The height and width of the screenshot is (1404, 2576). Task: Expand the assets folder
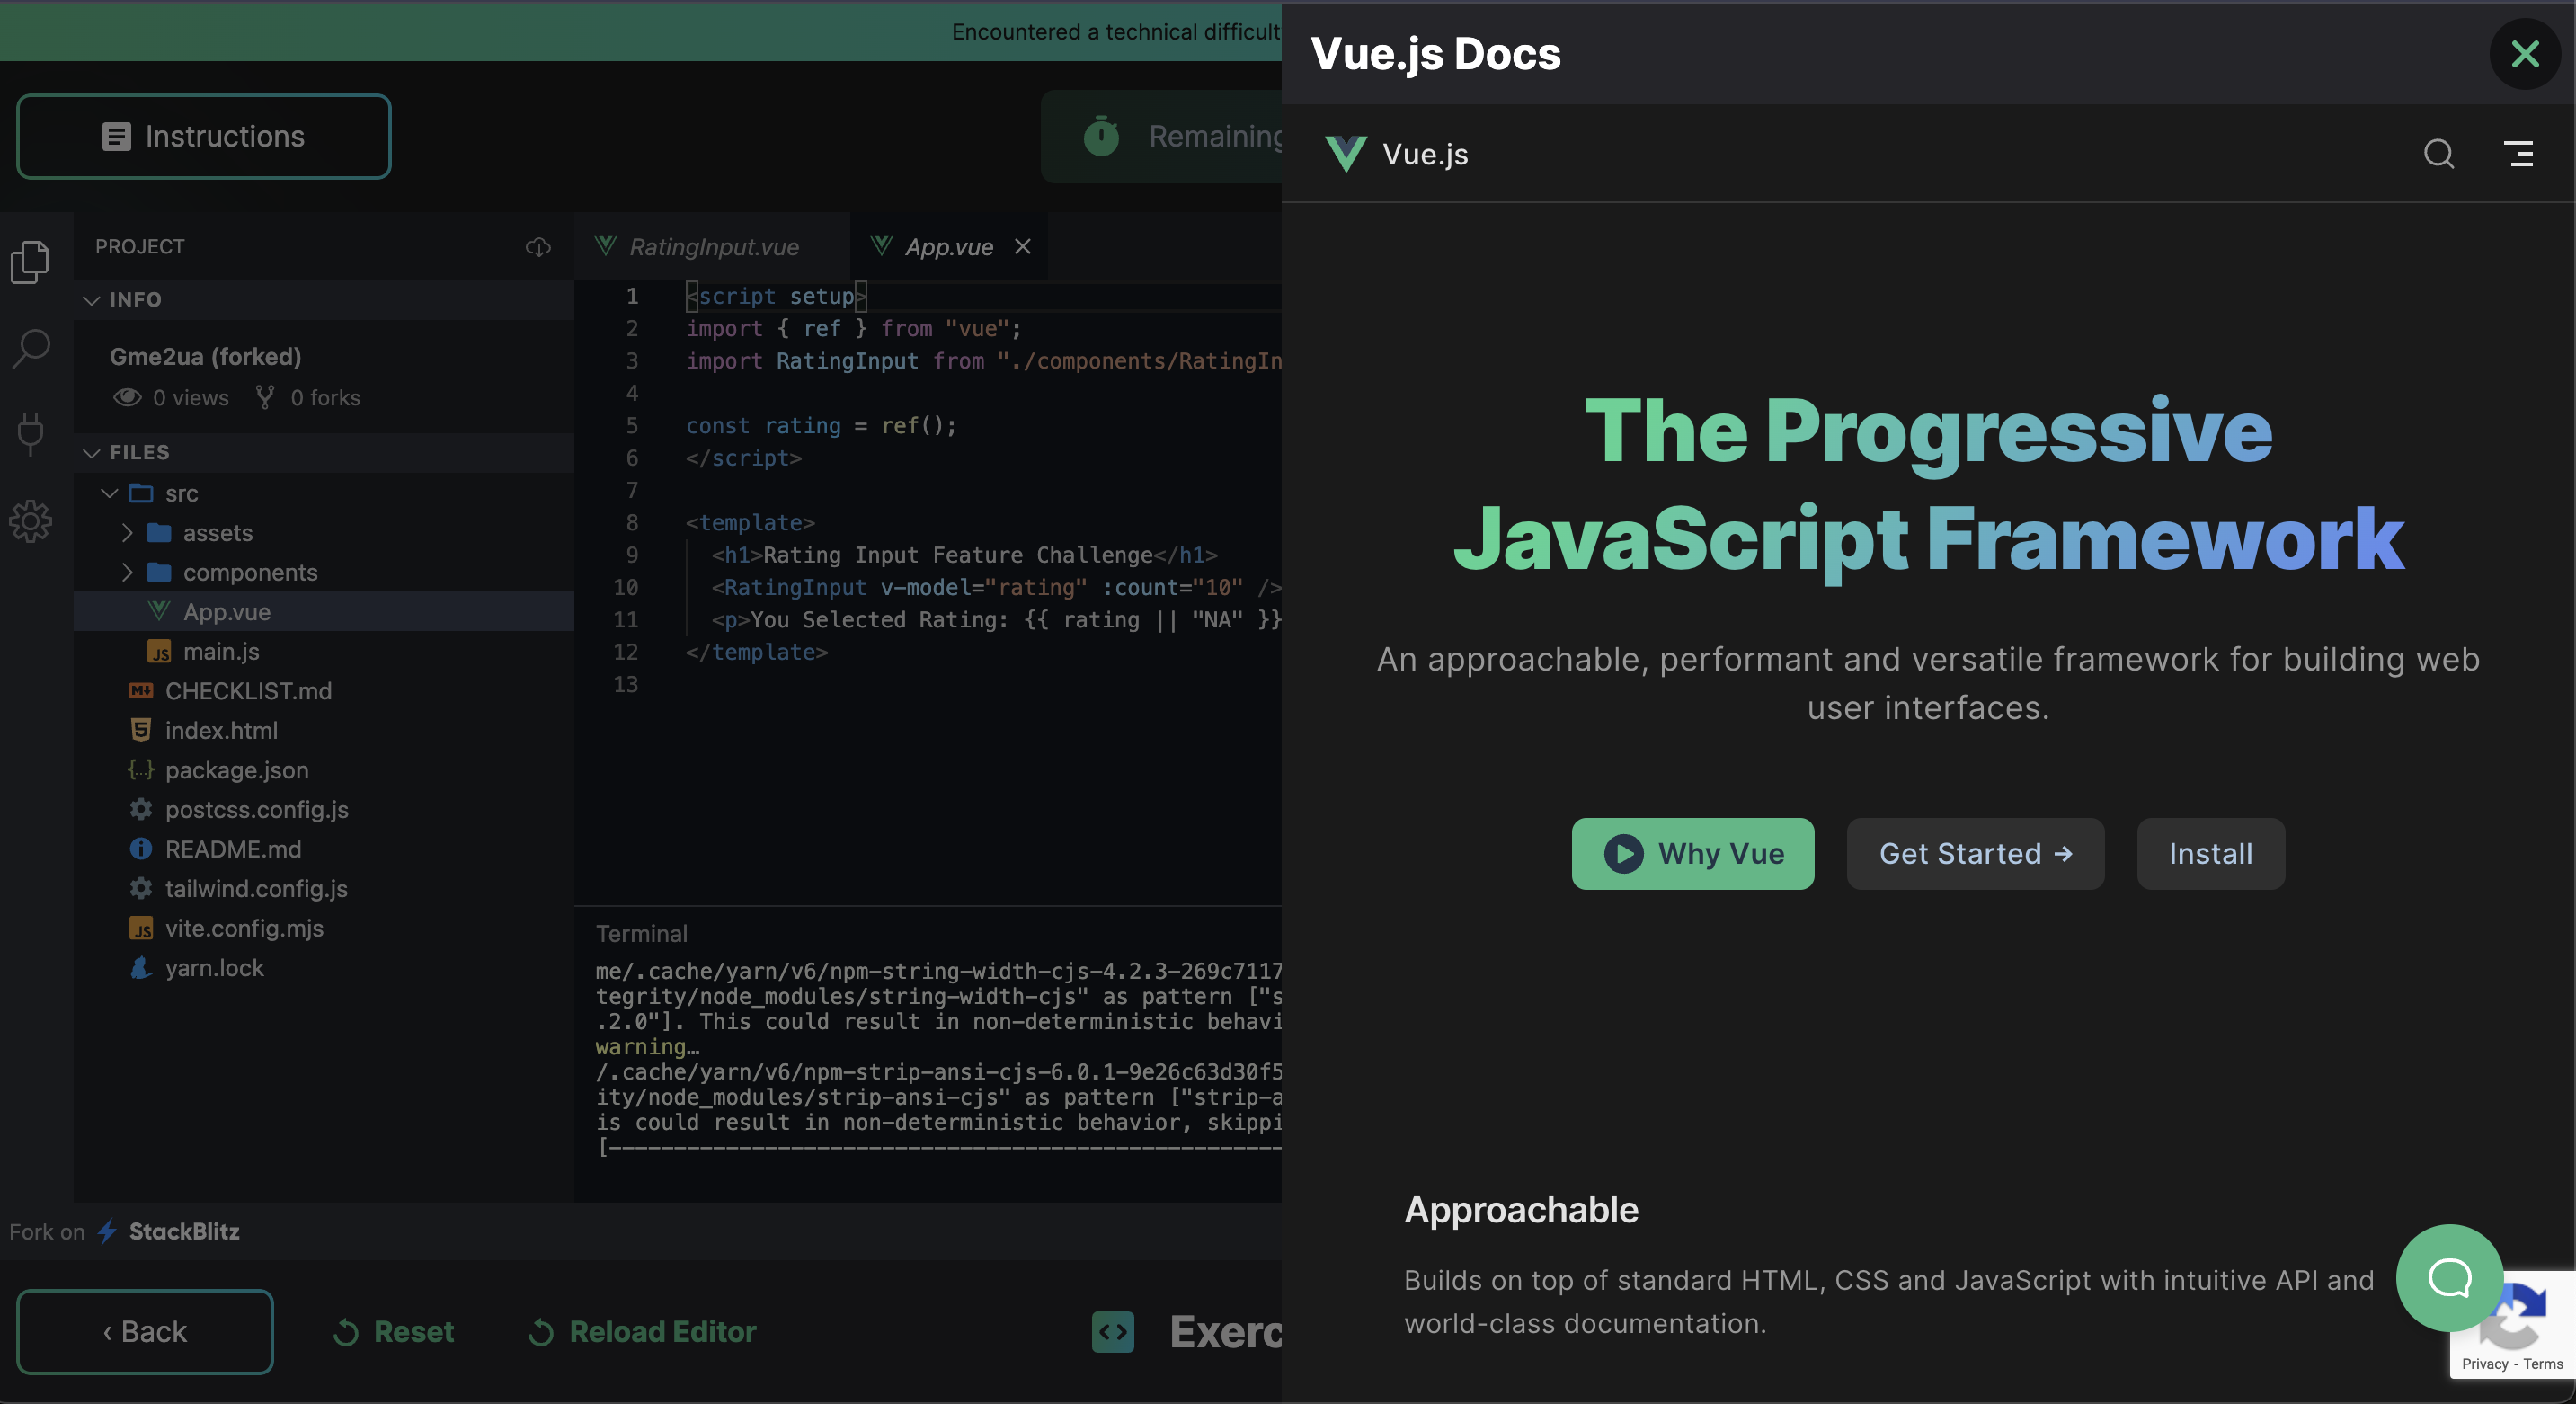click(x=324, y=532)
